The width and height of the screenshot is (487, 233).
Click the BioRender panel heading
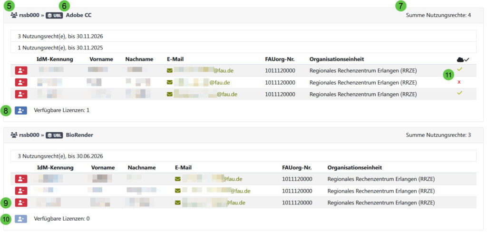[x=79, y=135]
